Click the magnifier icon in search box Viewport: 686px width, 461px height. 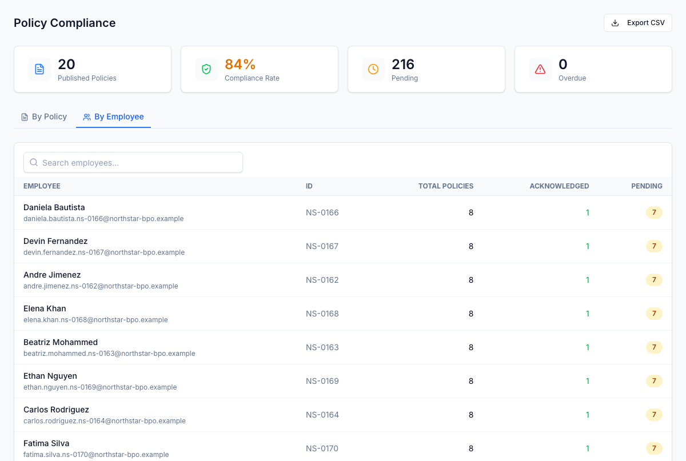[34, 163]
